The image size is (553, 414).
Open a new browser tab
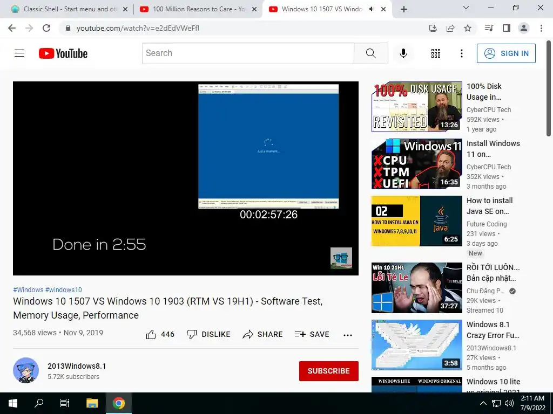click(x=404, y=9)
